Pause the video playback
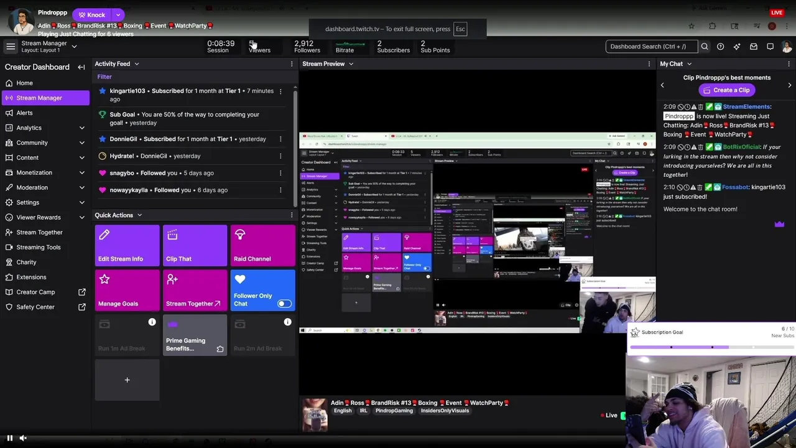The width and height of the screenshot is (796, 448). (9, 438)
